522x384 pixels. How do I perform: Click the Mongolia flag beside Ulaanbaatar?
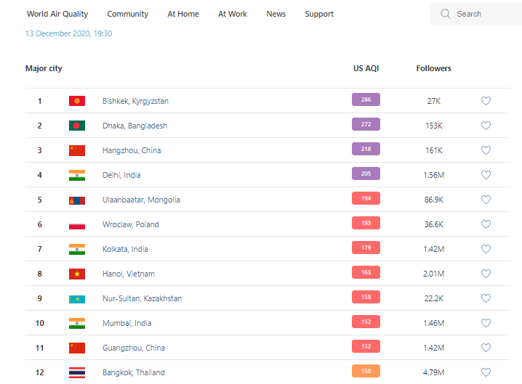pos(77,200)
